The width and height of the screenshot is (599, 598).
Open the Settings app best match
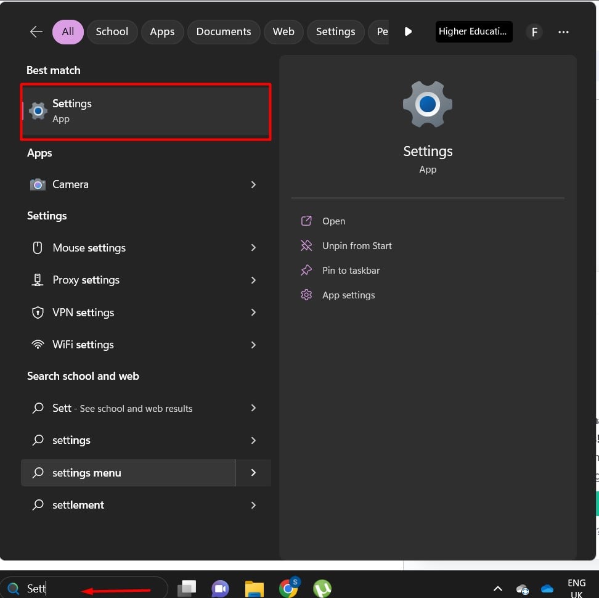[146, 111]
